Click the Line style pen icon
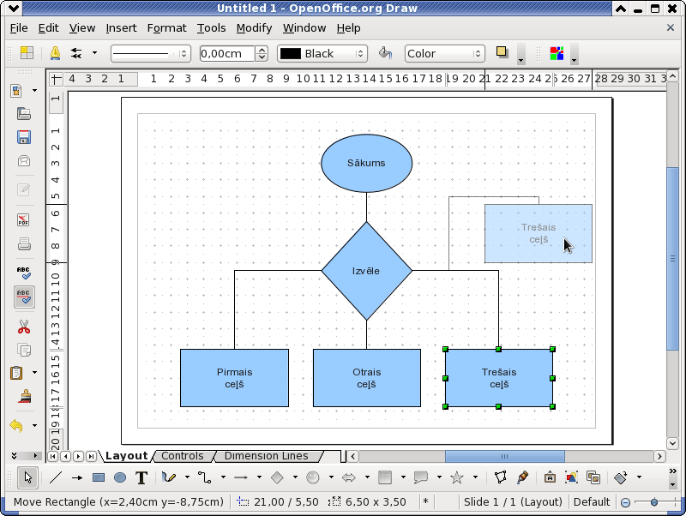This screenshot has width=686, height=516. pyautogui.click(x=55, y=53)
